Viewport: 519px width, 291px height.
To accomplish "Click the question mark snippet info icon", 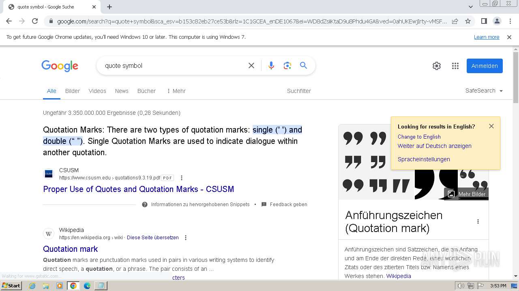I will click(x=145, y=205).
